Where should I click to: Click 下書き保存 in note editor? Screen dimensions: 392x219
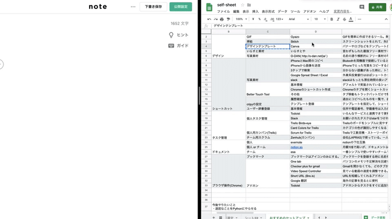pyautogui.click(x=153, y=7)
